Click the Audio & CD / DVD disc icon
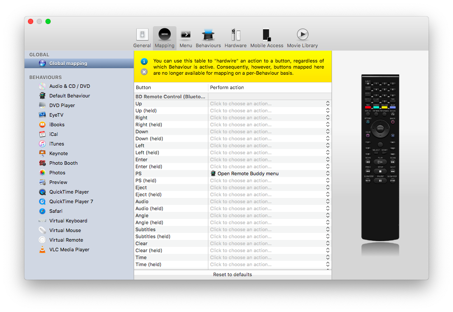This screenshot has height=312, width=453. pyautogui.click(x=42, y=86)
